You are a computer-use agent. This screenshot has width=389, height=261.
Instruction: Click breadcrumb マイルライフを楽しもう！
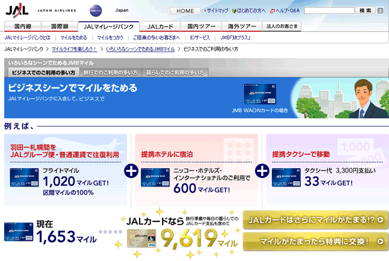(x=74, y=49)
